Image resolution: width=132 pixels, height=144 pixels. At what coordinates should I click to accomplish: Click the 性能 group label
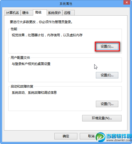point(14,29)
